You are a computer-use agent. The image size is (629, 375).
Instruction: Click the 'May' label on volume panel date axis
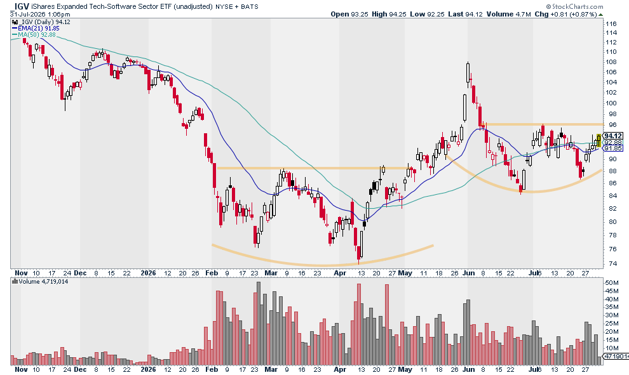pos(405,369)
